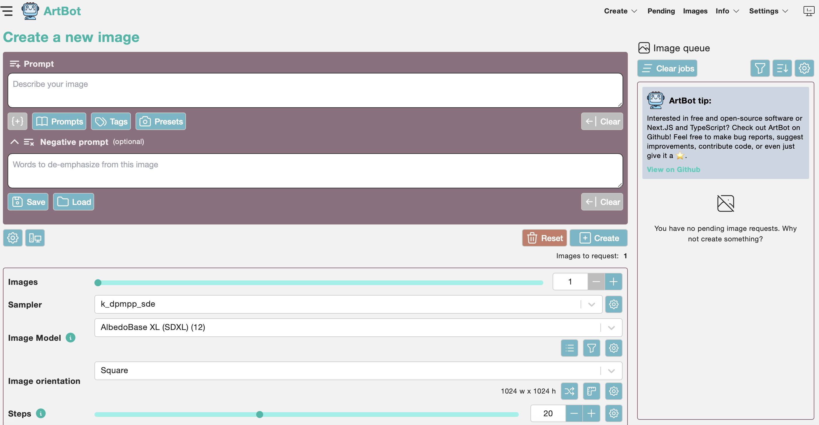This screenshot has height=425, width=819.
Task: Click the random orientation shuffle icon
Action: 569,391
